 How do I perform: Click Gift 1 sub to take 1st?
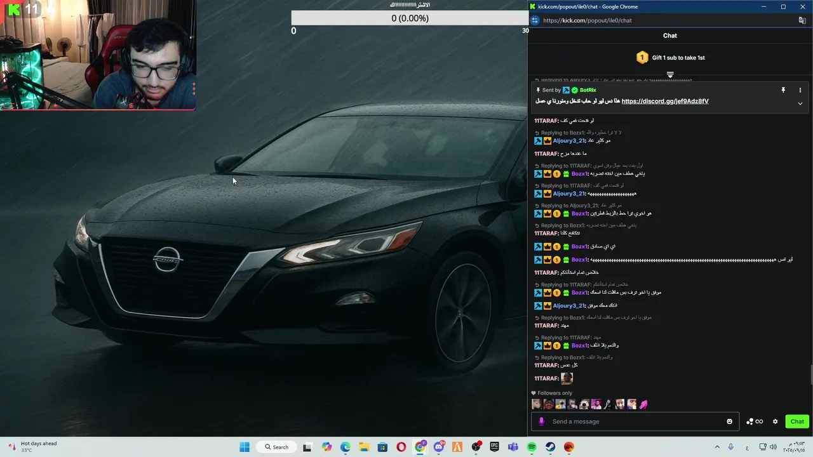(x=678, y=58)
